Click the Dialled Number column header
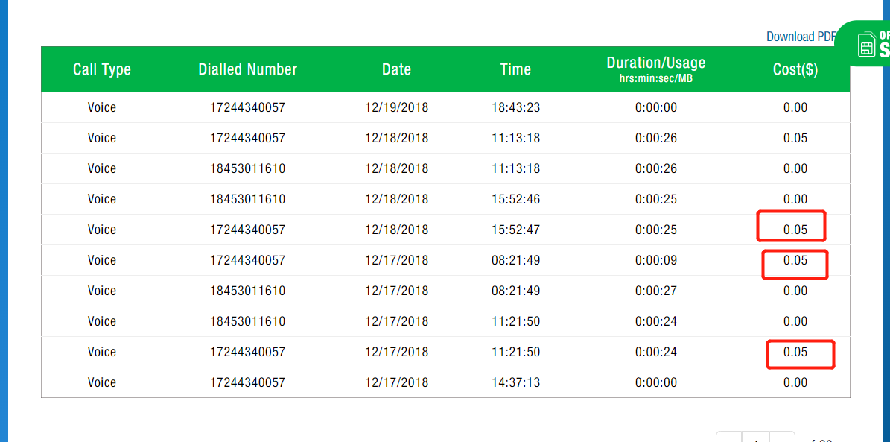The width and height of the screenshot is (890, 442). 247,69
